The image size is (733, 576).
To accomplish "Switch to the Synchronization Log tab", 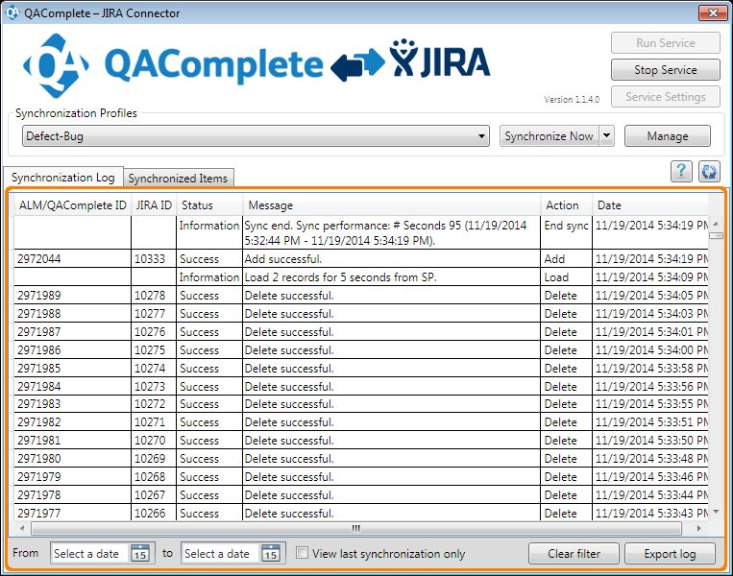I will coord(63,178).
